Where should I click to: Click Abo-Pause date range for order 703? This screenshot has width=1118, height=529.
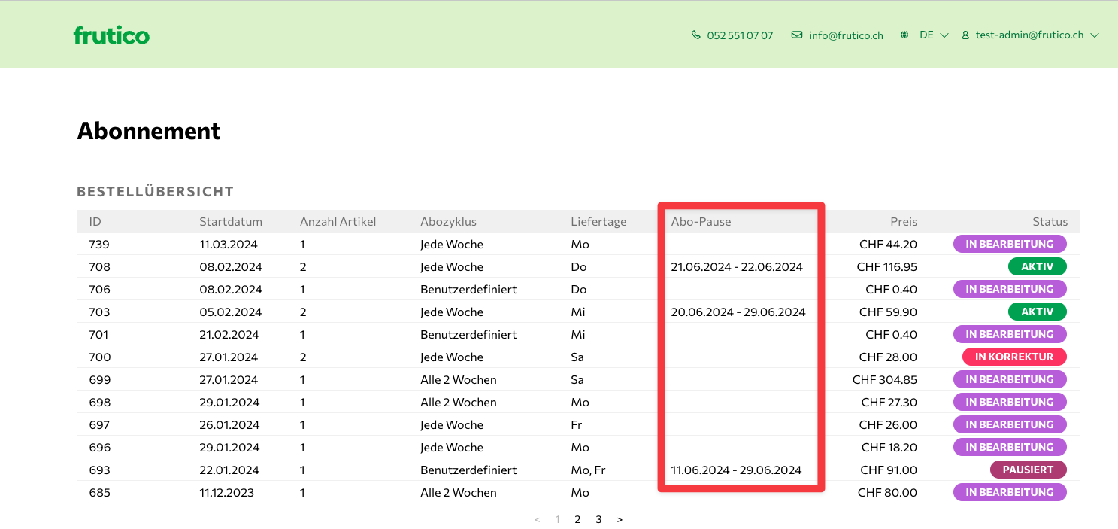point(738,312)
